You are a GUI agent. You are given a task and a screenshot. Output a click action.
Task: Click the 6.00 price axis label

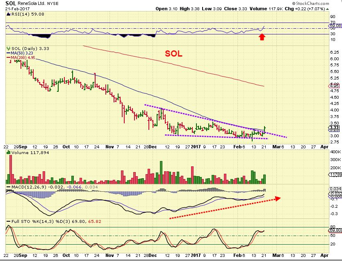click(x=335, y=59)
